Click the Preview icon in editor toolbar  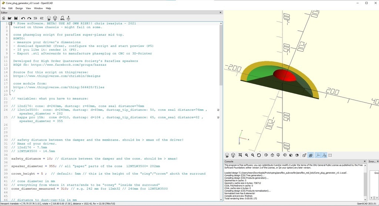[x=48, y=18]
